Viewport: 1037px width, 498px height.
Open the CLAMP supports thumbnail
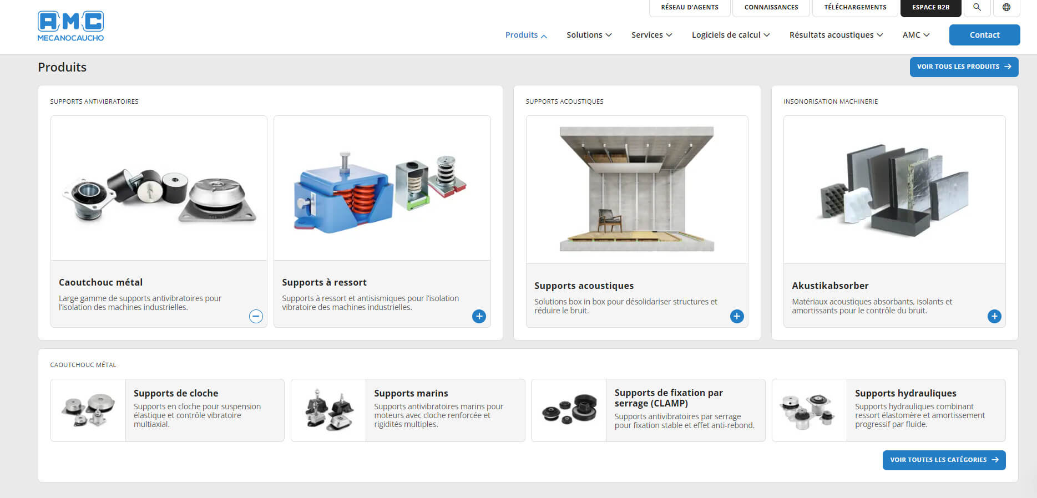pos(569,410)
